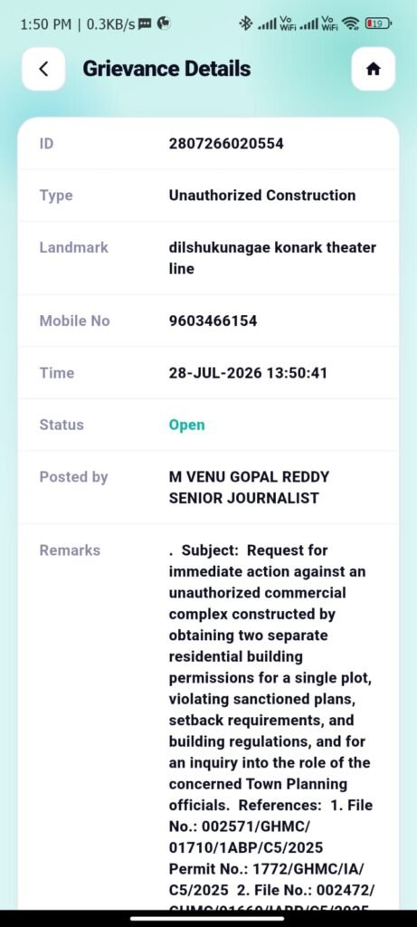Screen dimensions: 417x927
Task: Tap the Remarks field label
Action: click(70, 550)
